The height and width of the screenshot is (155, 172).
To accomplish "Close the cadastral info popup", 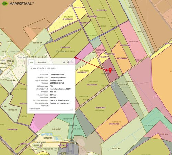I will coord(72,62).
